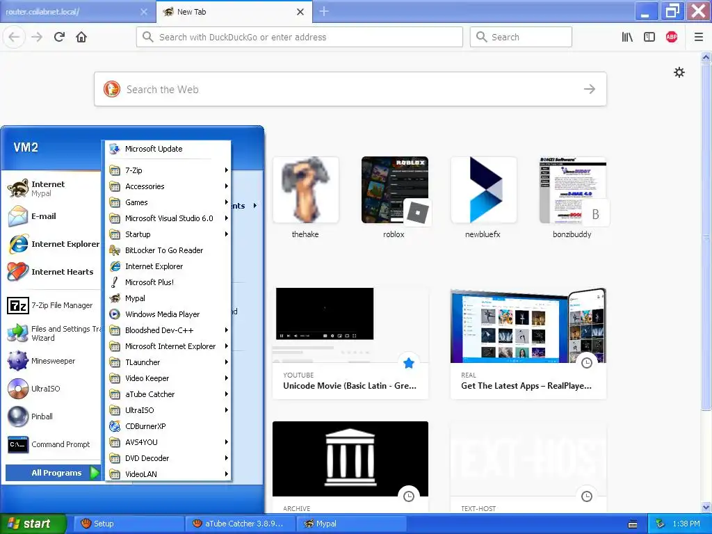Open the Library bookmarks icon
712x534 pixels.
coord(627,38)
